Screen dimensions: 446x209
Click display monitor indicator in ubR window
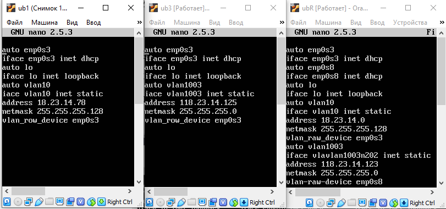[362, 203]
